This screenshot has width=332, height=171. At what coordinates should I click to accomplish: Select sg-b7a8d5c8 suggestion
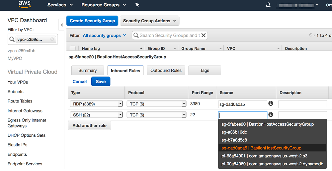pyautogui.click(x=272, y=140)
